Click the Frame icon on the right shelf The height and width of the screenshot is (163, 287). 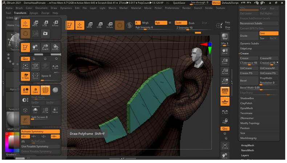225,146
